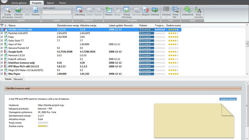
Task: Toggle the Google Earth row checkbox
Action: [x=2, y=52]
